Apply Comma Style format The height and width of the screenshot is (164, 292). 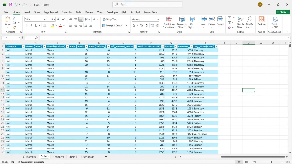pyautogui.click(x=147, y=25)
